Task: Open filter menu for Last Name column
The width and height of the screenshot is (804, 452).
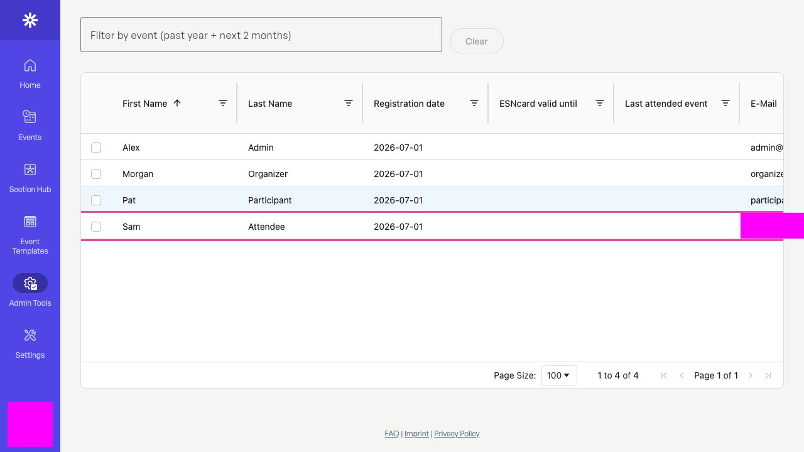Action: [349, 103]
